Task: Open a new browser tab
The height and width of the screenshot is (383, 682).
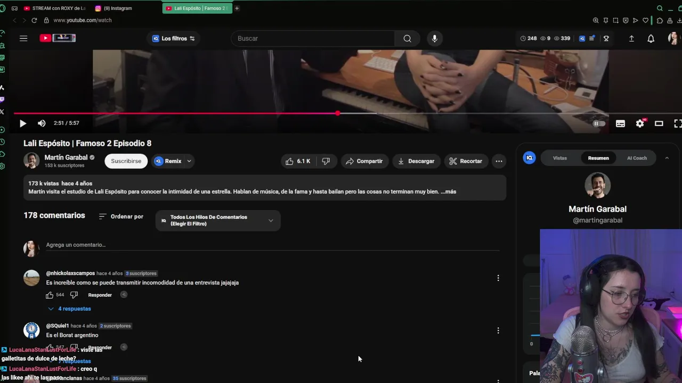Action: pyautogui.click(x=237, y=8)
